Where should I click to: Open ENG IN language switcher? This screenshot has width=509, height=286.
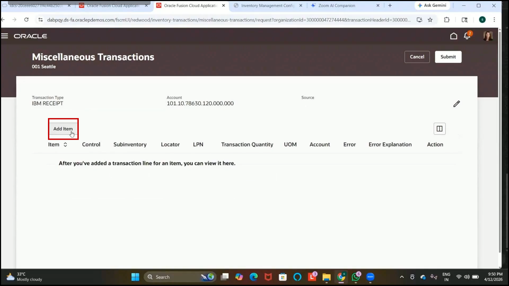tap(446, 277)
